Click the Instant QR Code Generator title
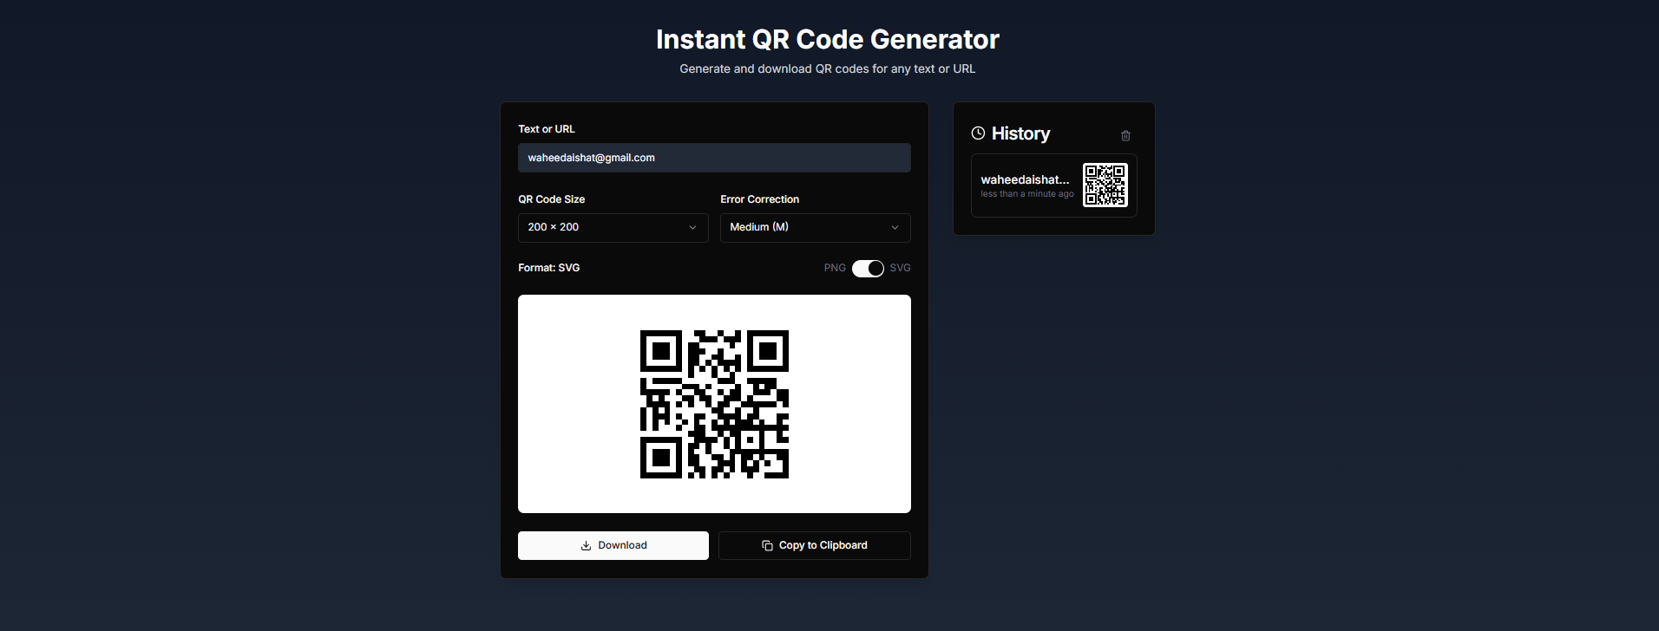1659x631 pixels. point(828,39)
